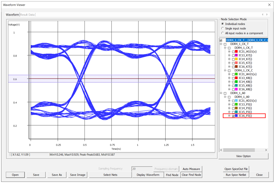This screenshot has height=183, width=275.
Task: Select the Single input node radio button
Action: click(223, 28)
